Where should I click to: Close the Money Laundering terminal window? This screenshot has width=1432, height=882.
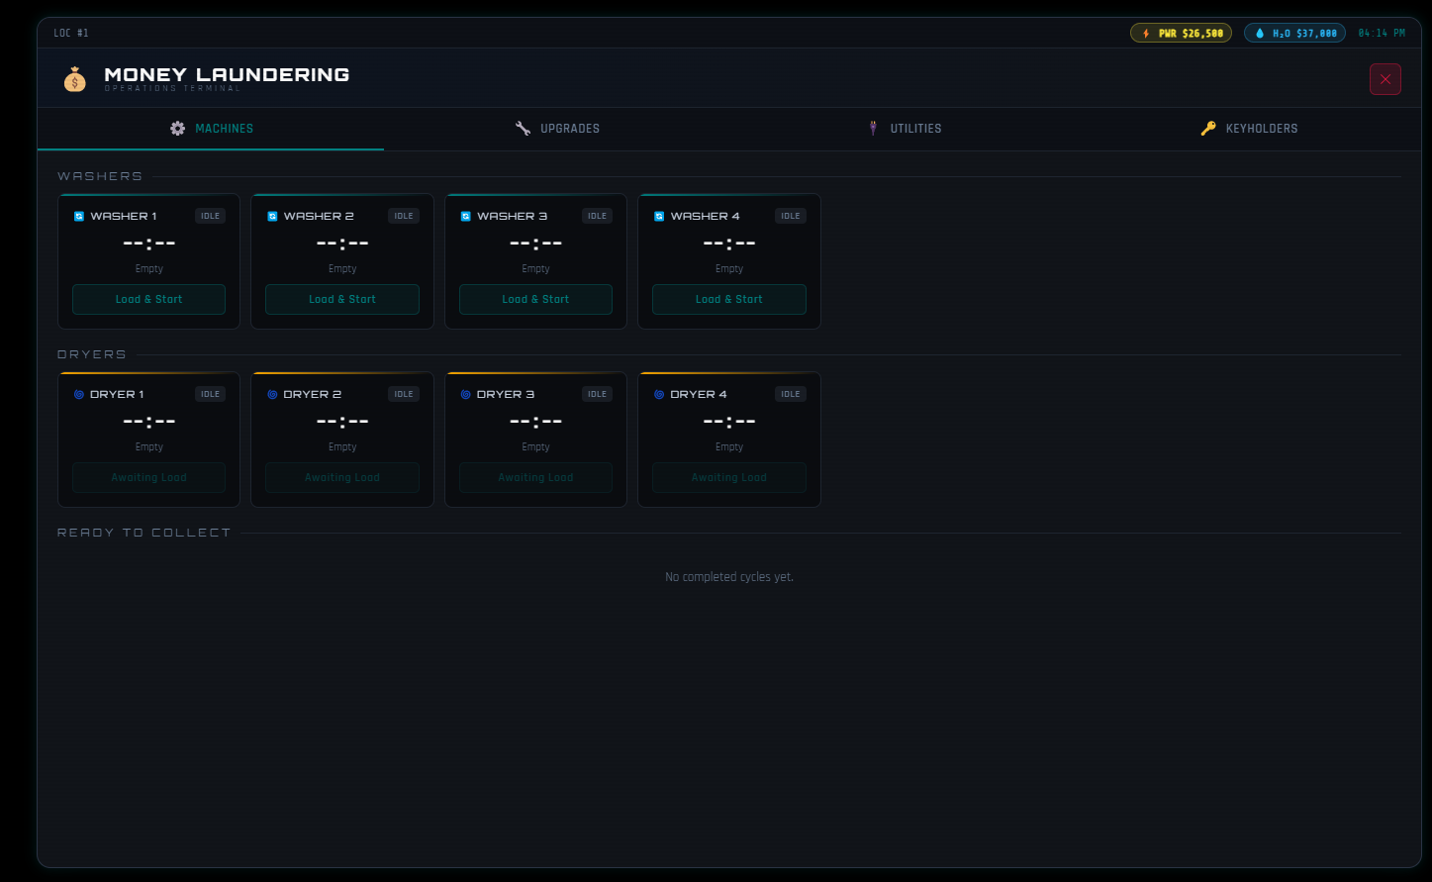[x=1384, y=79]
